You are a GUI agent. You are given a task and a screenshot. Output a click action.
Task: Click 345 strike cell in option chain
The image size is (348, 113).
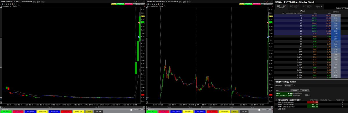pyautogui.click(x=336, y=37)
